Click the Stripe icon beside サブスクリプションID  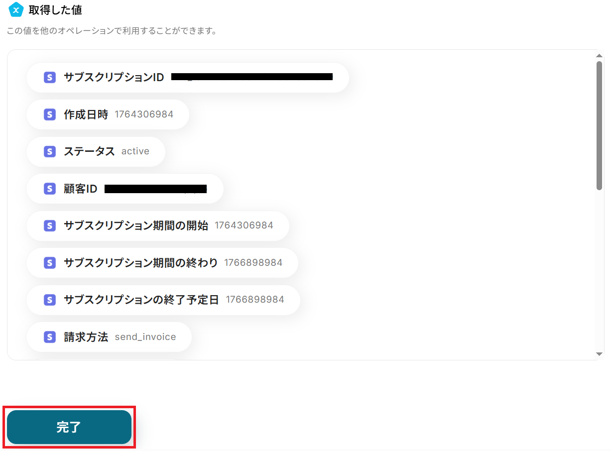[x=49, y=77]
